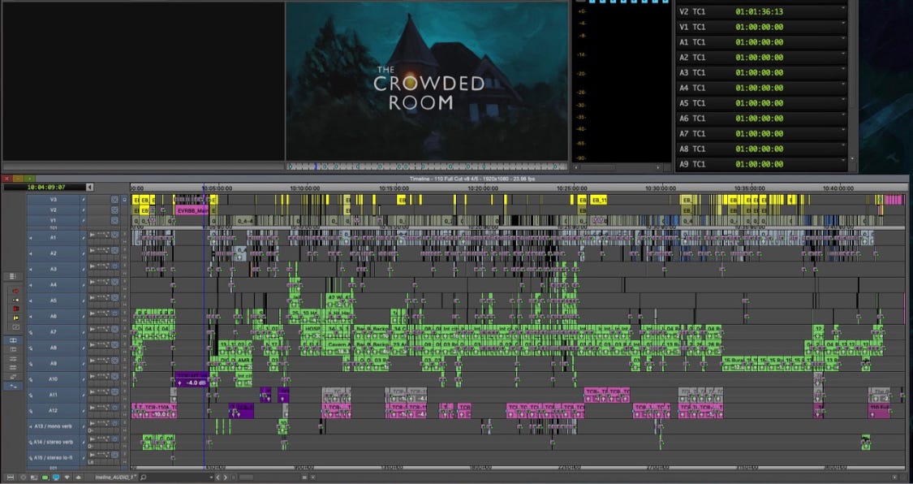Click the green video quality icon in bottom bar

coord(45,478)
